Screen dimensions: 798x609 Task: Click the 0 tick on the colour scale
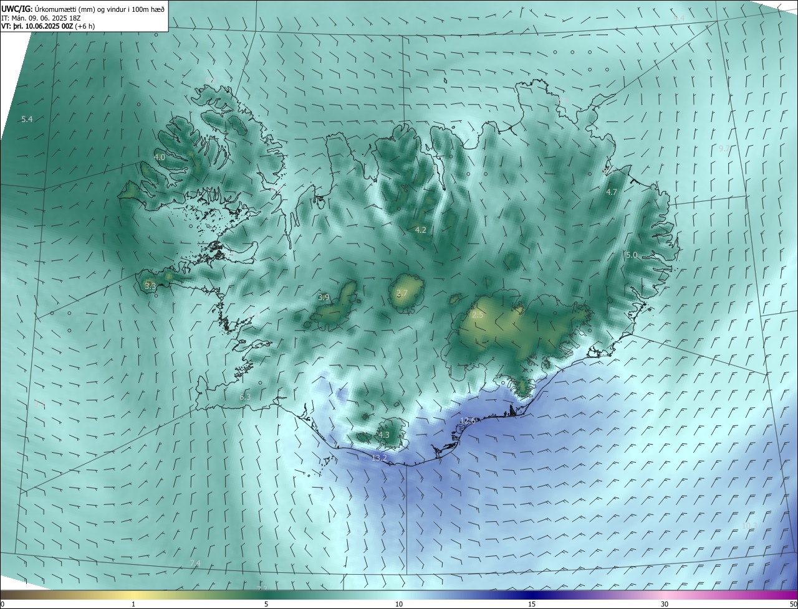[2, 605]
